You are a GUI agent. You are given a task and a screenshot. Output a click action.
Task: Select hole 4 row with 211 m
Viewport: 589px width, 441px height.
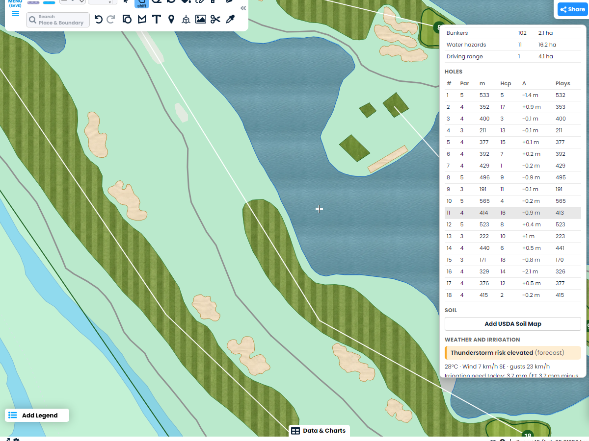[x=513, y=130]
